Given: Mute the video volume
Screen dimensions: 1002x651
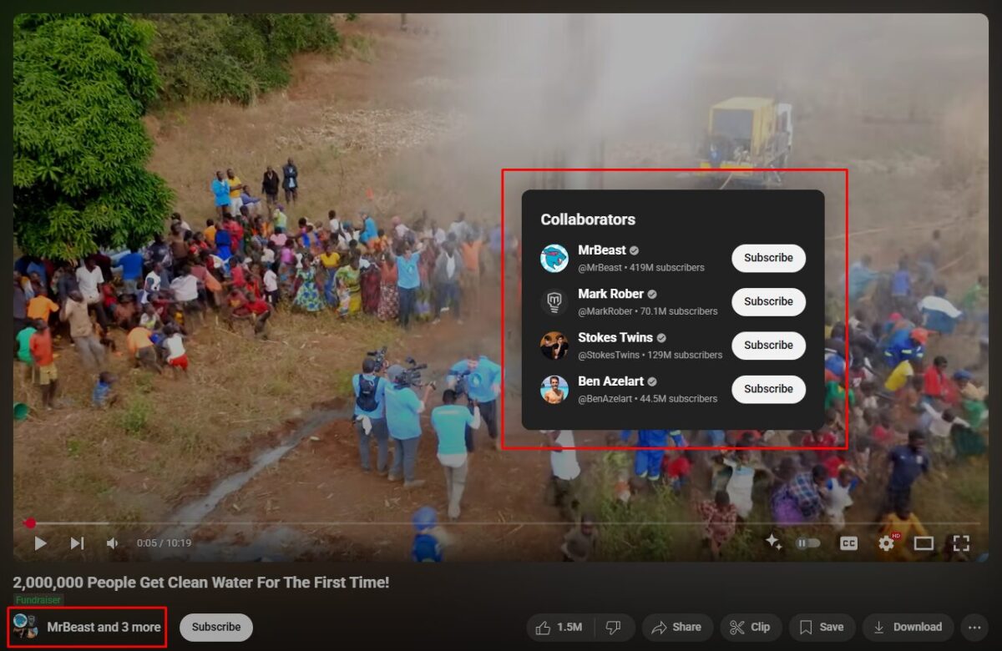Looking at the screenshot, I should click(111, 542).
